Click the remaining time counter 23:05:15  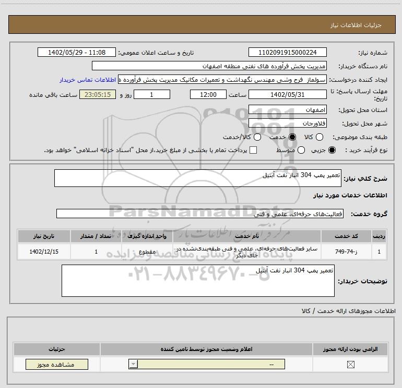(98, 94)
